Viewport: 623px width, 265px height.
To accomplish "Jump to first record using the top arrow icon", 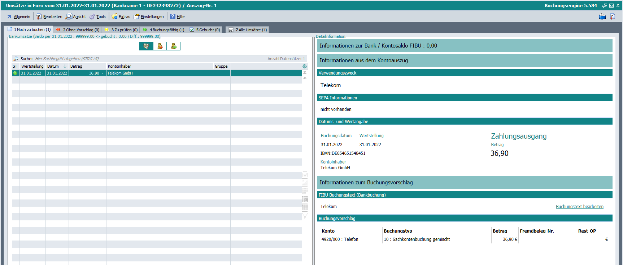I will (x=305, y=73).
